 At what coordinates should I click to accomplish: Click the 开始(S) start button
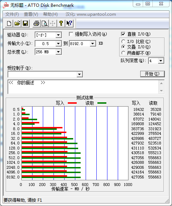point(152,74)
